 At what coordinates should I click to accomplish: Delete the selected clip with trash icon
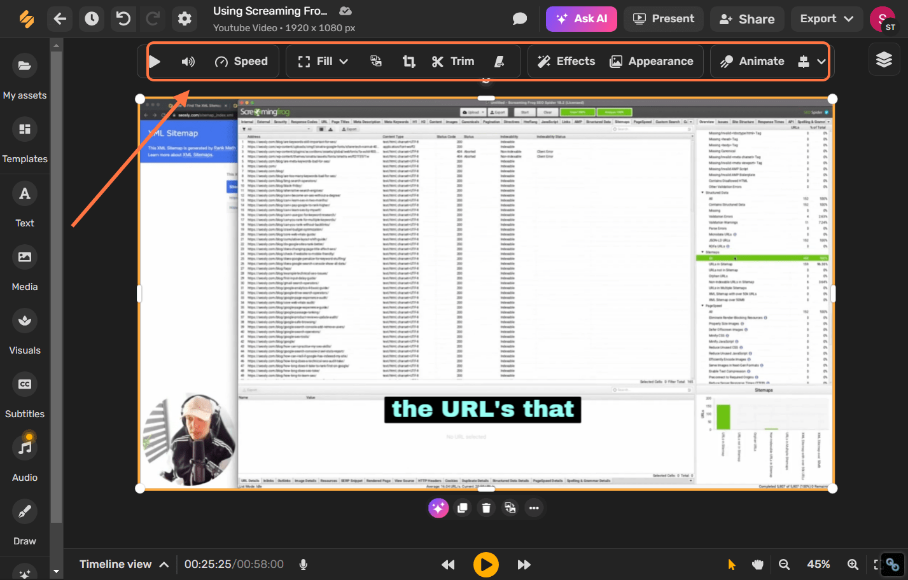point(486,507)
